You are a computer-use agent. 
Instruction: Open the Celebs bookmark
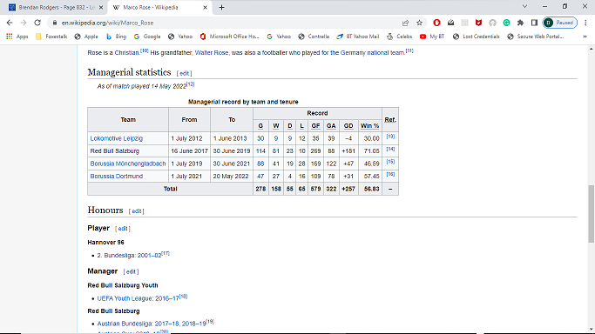[x=399, y=37]
